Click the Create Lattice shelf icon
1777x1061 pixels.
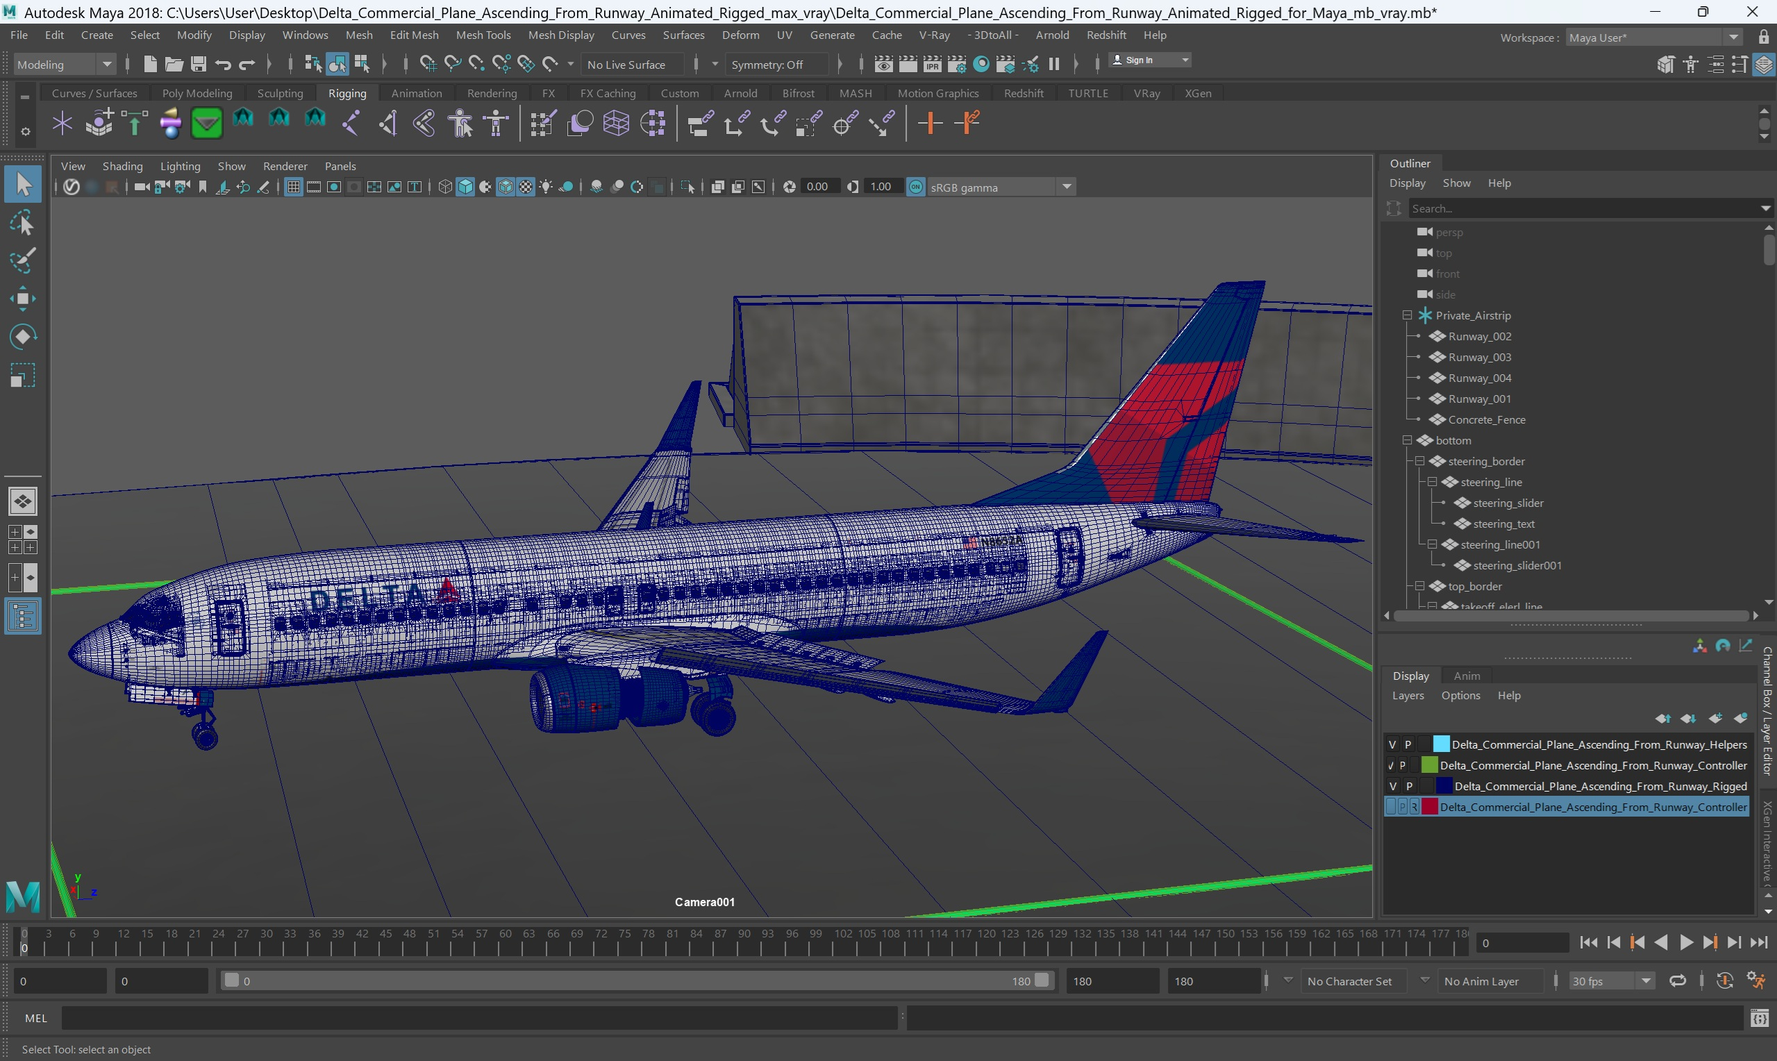616,124
